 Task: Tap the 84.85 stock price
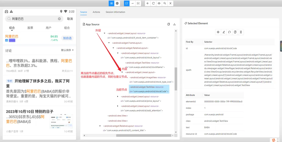54,36
